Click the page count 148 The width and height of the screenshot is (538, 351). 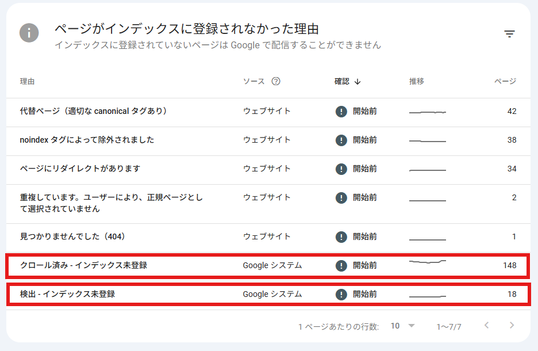(x=510, y=265)
